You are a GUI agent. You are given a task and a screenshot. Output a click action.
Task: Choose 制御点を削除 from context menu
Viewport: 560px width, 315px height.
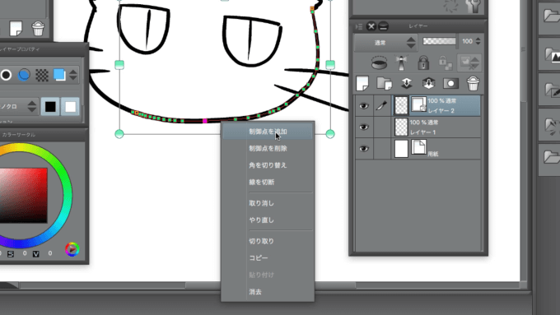(268, 148)
